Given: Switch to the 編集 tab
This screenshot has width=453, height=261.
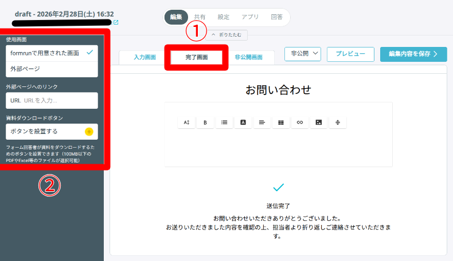Looking at the screenshot, I should [176, 17].
